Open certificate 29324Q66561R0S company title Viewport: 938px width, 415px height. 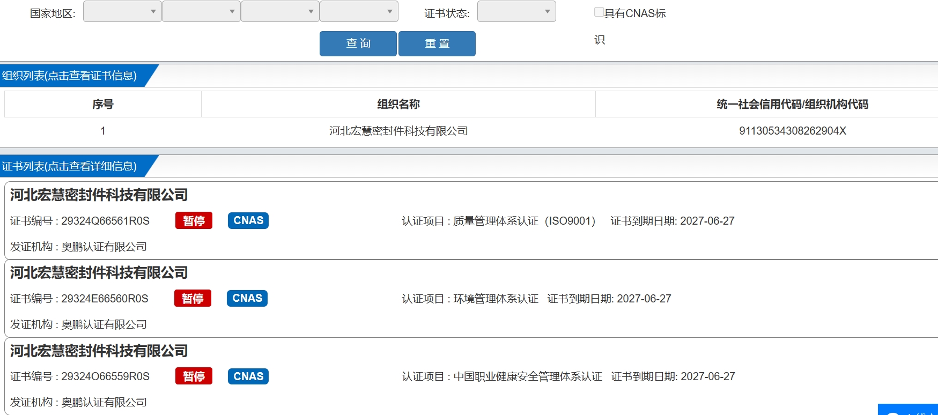(x=99, y=195)
